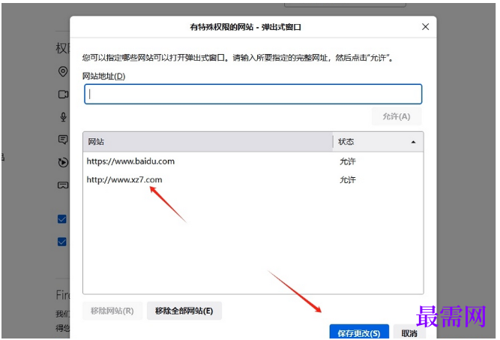Click the virtual reality headset icon
This screenshot has height=340, width=500.
[63, 185]
